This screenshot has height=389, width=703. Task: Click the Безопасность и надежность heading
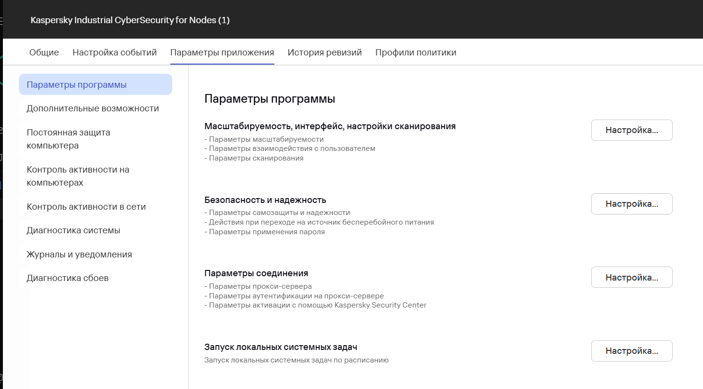tap(265, 200)
